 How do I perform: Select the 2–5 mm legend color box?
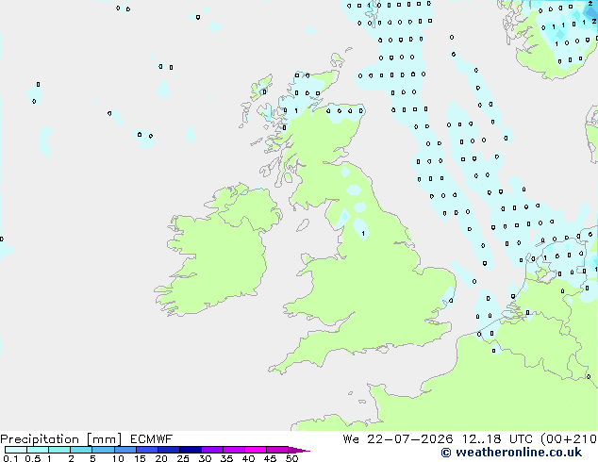(x=81, y=450)
